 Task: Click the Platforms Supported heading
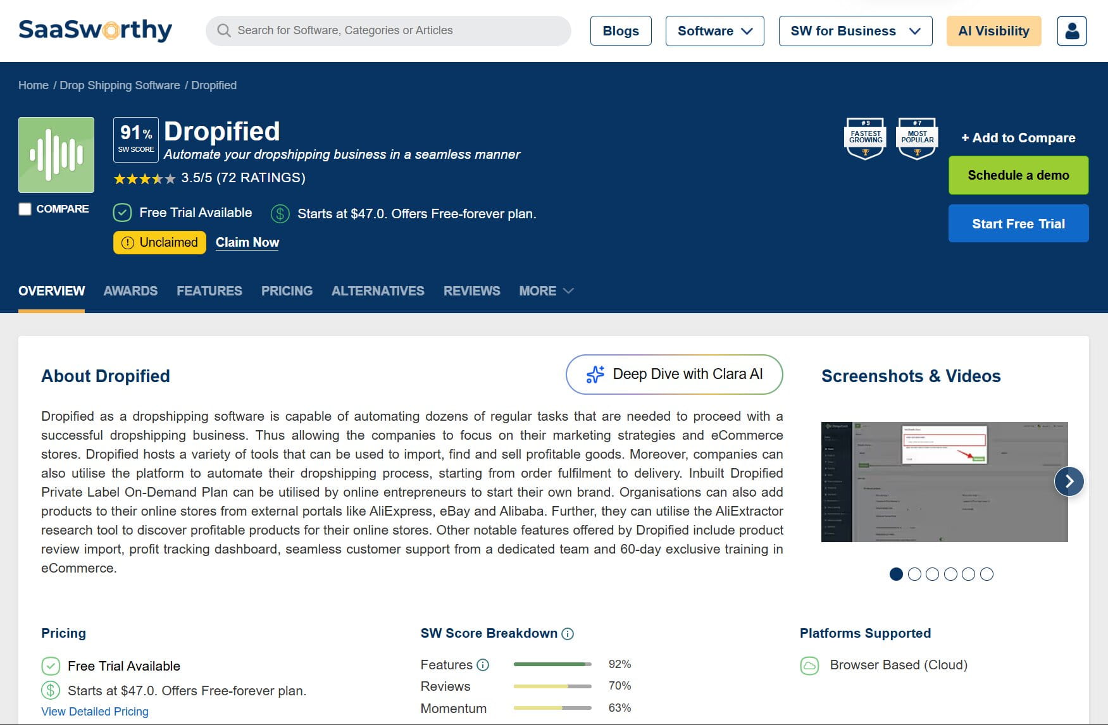point(865,633)
